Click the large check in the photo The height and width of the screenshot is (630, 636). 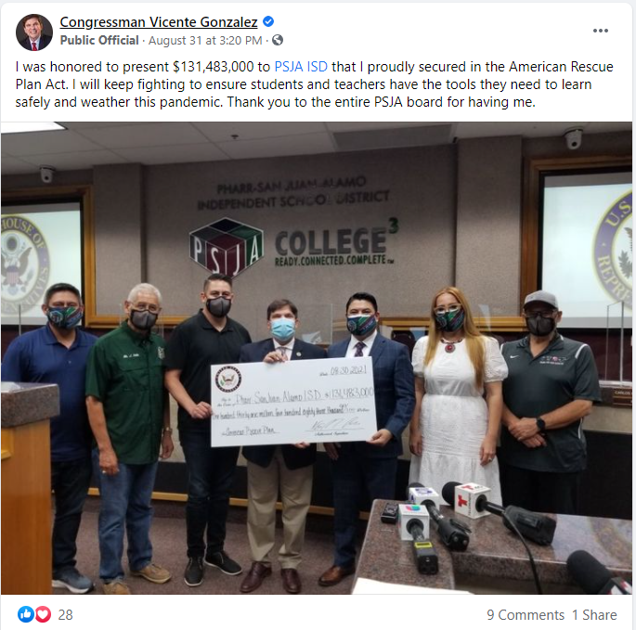[294, 402]
